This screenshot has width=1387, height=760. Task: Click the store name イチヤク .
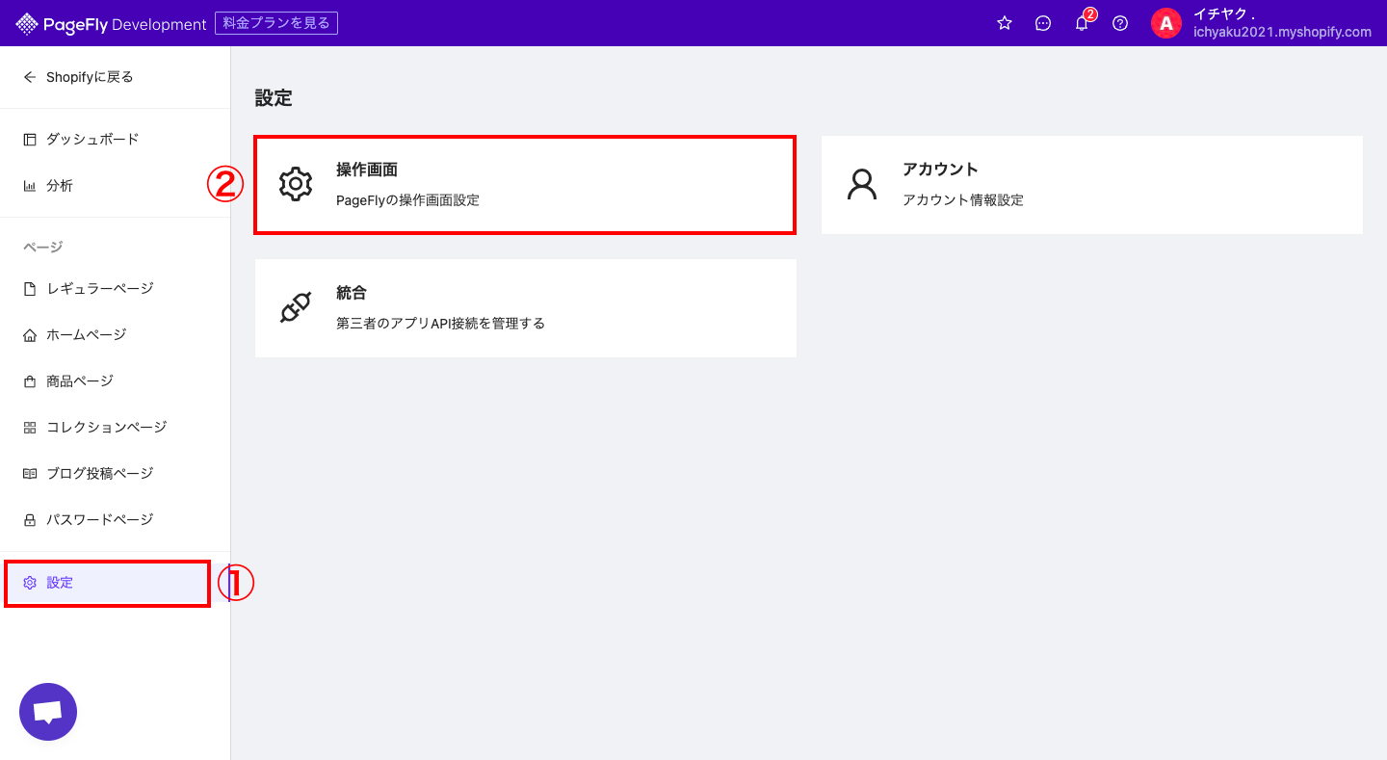pos(1223,14)
